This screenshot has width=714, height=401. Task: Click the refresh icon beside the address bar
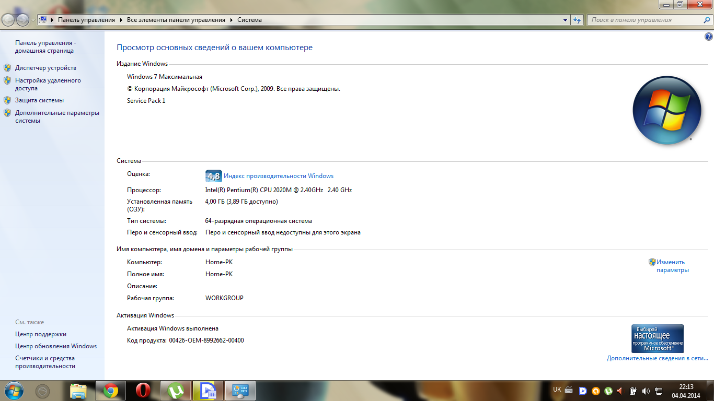(x=577, y=20)
